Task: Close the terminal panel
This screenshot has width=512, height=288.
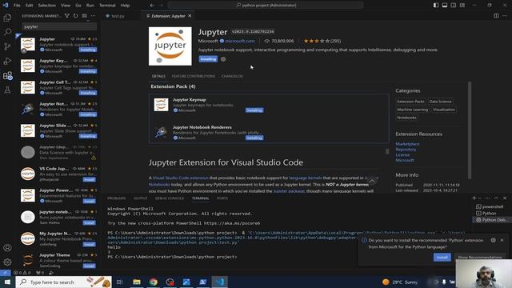Action: [505, 198]
